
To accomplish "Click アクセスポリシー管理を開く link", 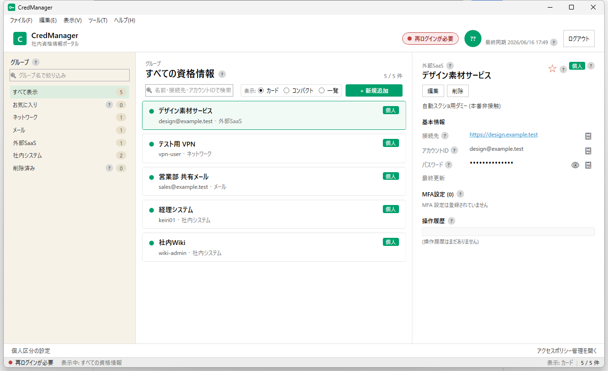I will pos(567,351).
